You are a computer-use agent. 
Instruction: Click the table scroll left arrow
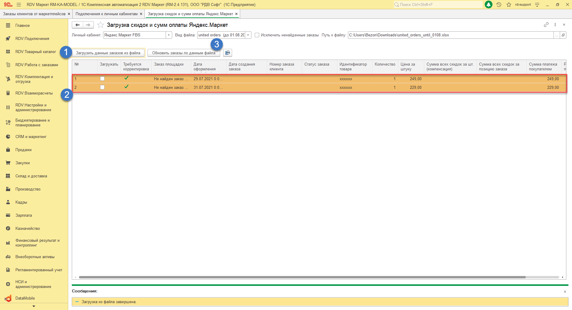[x=76, y=277]
